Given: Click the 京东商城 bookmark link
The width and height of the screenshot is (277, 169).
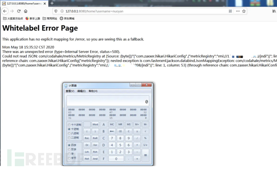Looking at the screenshot, I should (x=67, y=18).
